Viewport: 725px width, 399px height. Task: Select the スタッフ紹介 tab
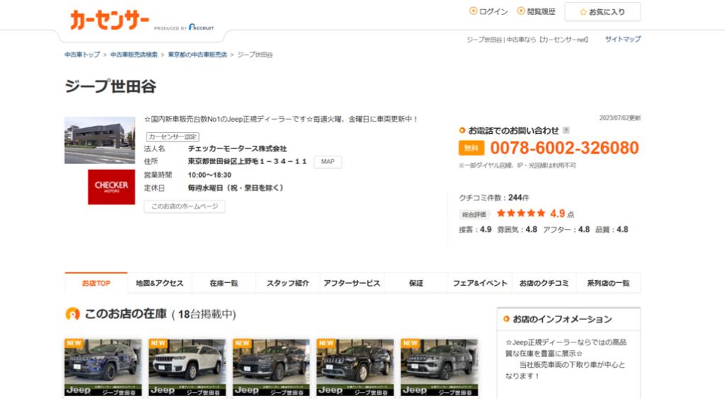pyautogui.click(x=287, y=283)
